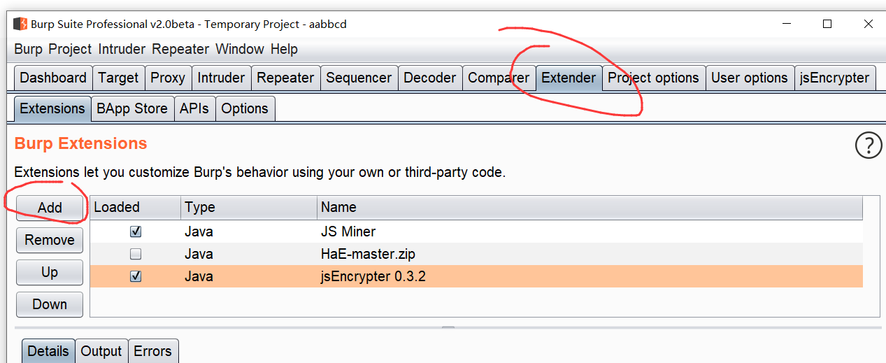Move extension with the Down button
This screenshot has width=886, height=363.
pos(50,304)
